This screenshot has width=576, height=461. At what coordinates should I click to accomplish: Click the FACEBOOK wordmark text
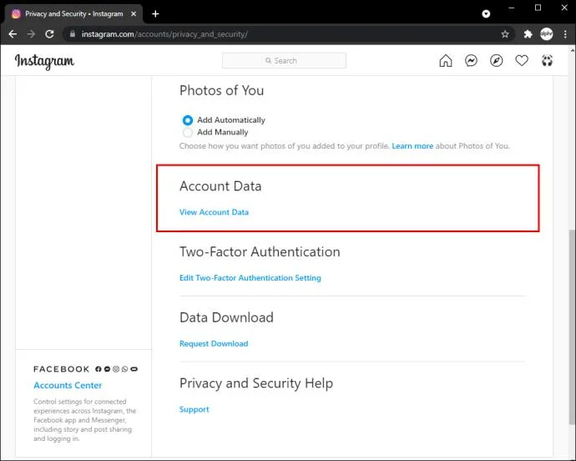click(x=61, y=369)
